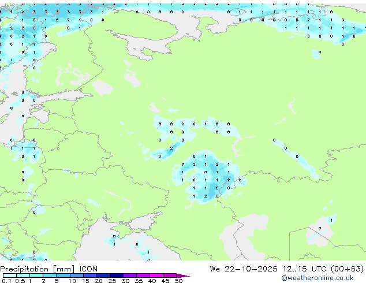Select the 40–45 mm magenta legend swatch
The width and height of the screenshot is (366, 283).
pos(156,275)
